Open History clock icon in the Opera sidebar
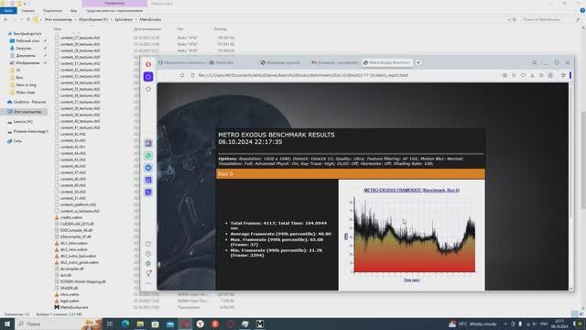 click(148, 254)
